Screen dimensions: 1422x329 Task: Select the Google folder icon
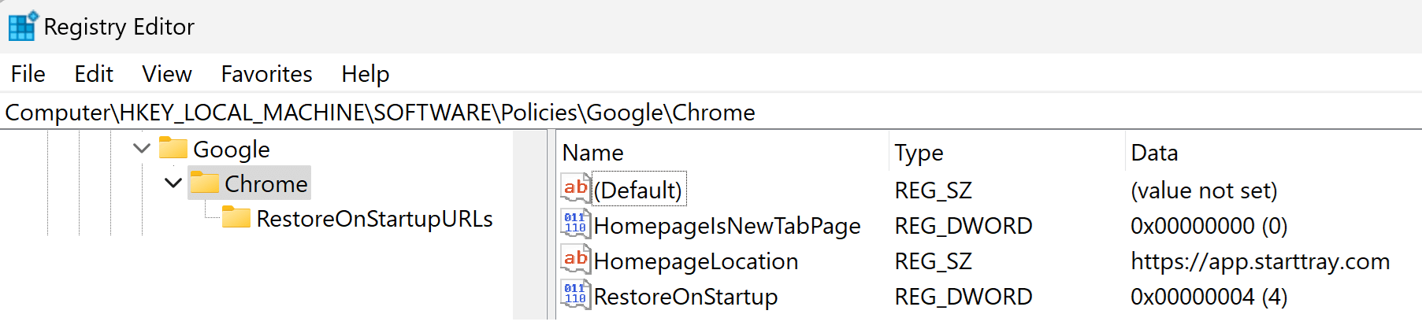point(173,148)
